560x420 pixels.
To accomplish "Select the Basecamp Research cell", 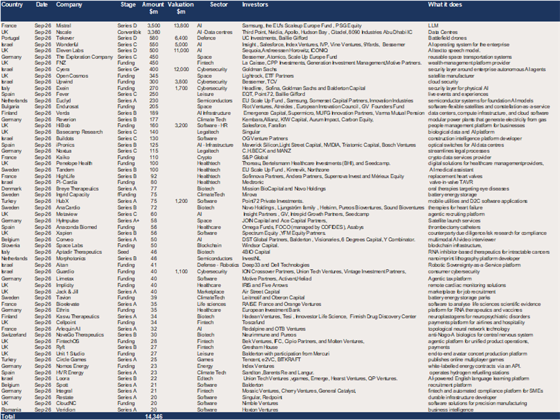I will 79,132.
